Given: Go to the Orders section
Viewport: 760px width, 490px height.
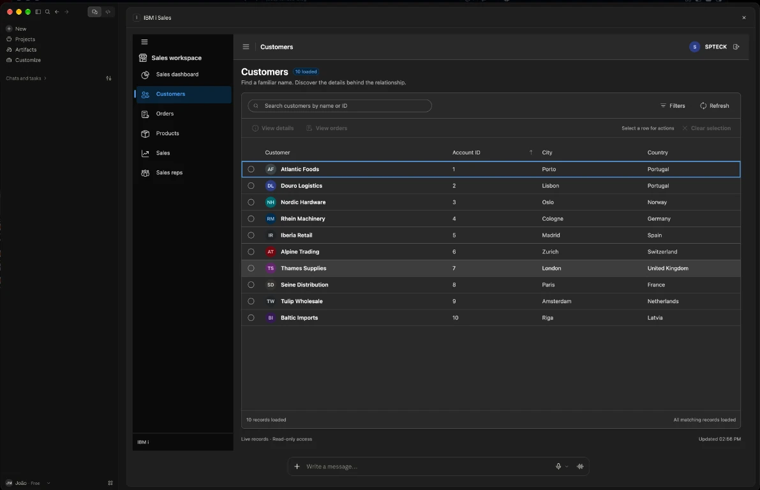Looking at the screenshot, I should [183, 114].
